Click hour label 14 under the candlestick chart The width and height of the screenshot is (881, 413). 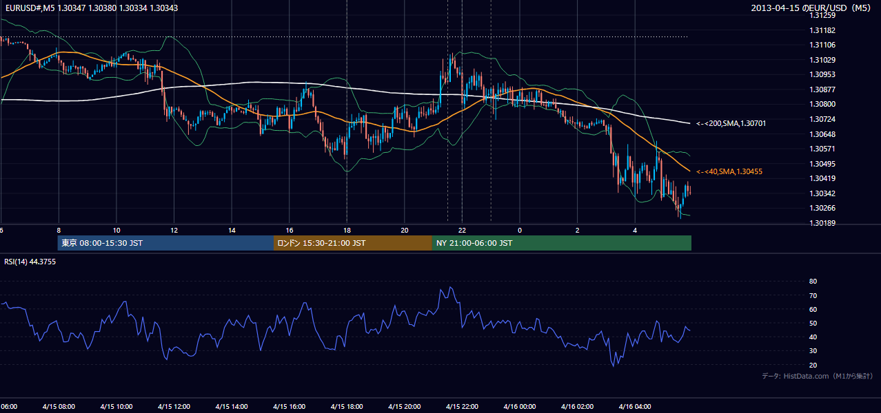[x=232, y=230]
